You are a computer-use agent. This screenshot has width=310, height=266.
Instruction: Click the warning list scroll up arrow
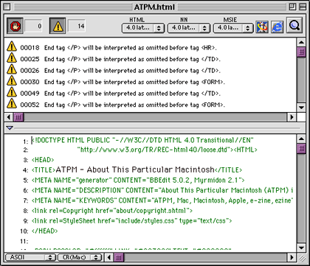tap(301, 42)
